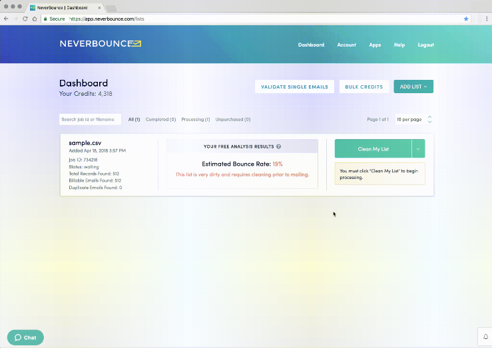Click the Added Apr 18, 2018 timestamp

pyautogui.click(x=97, y=151)
